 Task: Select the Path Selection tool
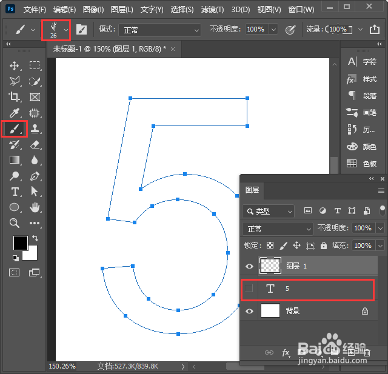(x=34, y=192)
